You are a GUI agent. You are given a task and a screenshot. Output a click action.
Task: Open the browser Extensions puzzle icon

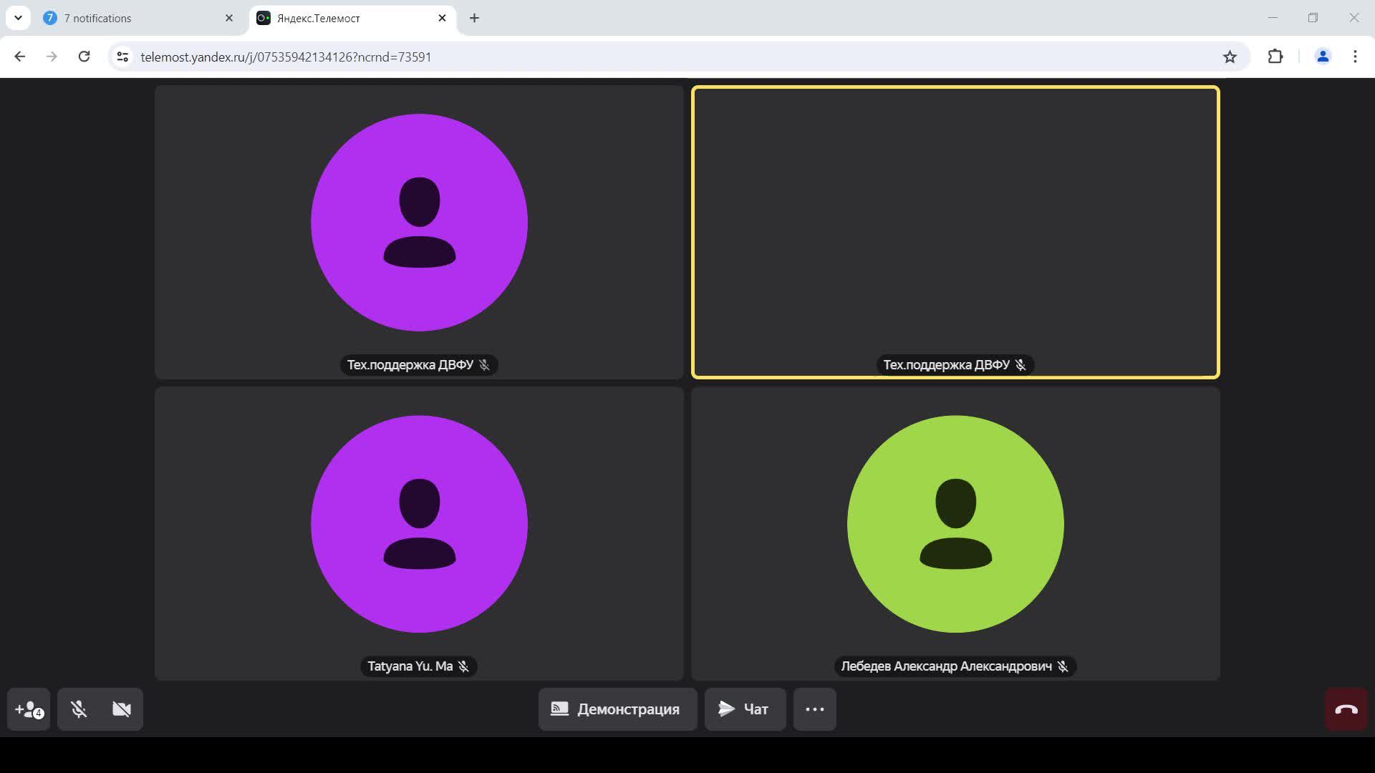pos(1275,57)
